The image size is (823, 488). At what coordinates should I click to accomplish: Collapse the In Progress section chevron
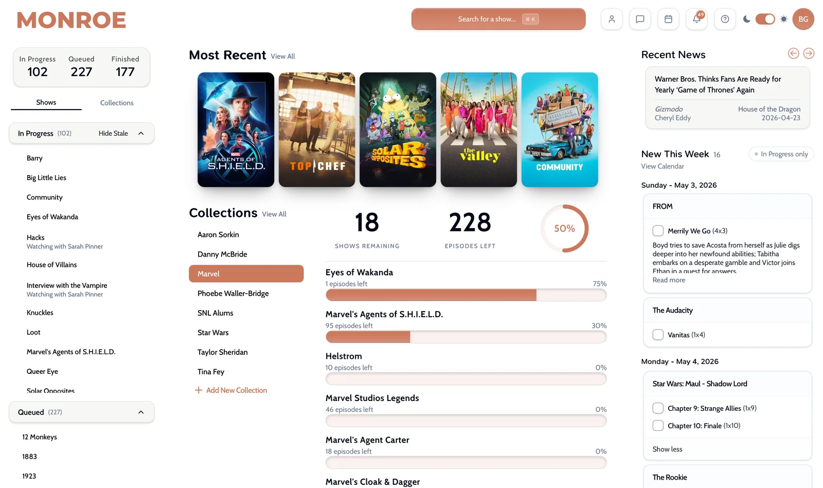(141, 133)
